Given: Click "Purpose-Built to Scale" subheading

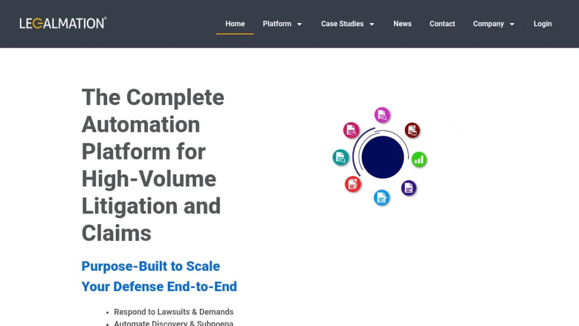Looking at the screenshot, I should [151, 266].
